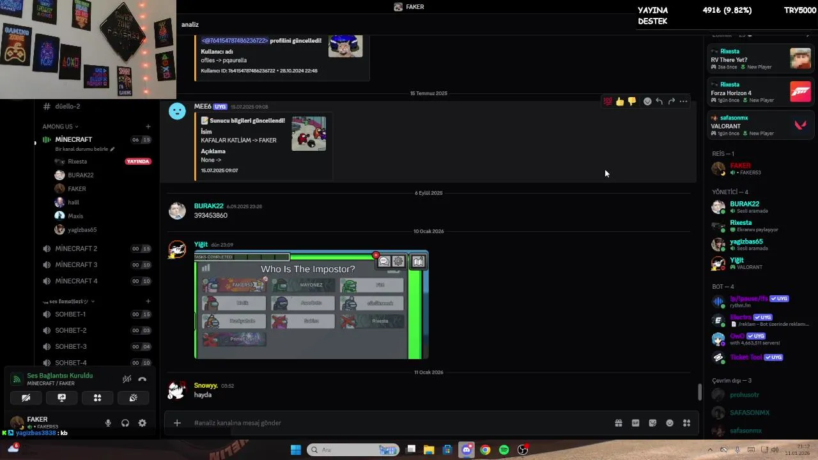Open the düello-2 text channel
818x460 pixels.
(96, 106)
